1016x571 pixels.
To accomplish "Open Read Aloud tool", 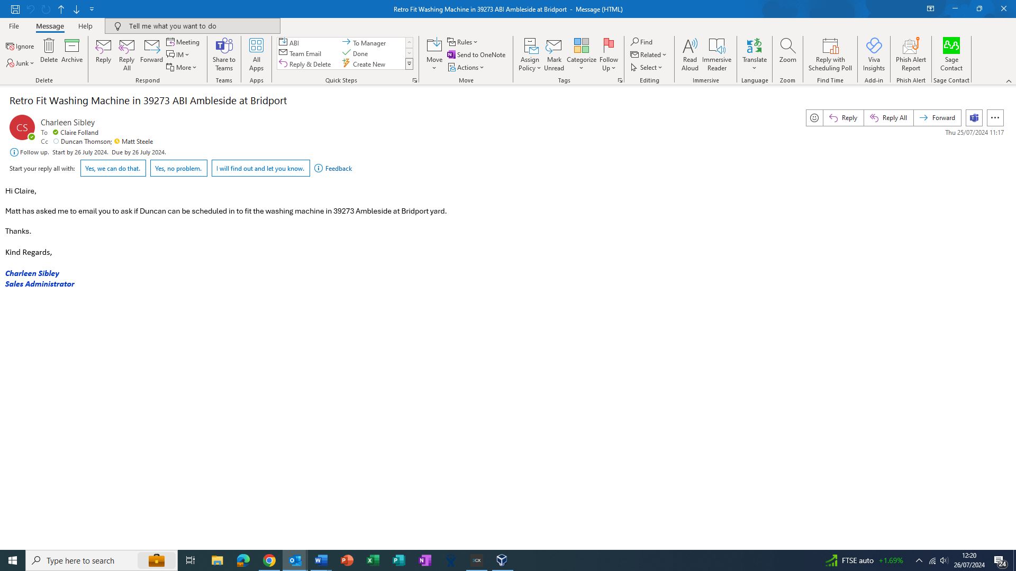I will click(x=690, y=54).
